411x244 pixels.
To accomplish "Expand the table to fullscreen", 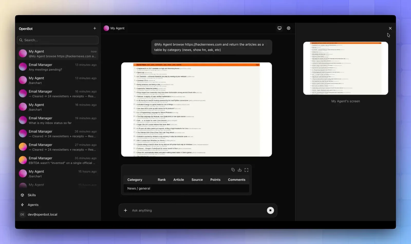I will 246,170.
